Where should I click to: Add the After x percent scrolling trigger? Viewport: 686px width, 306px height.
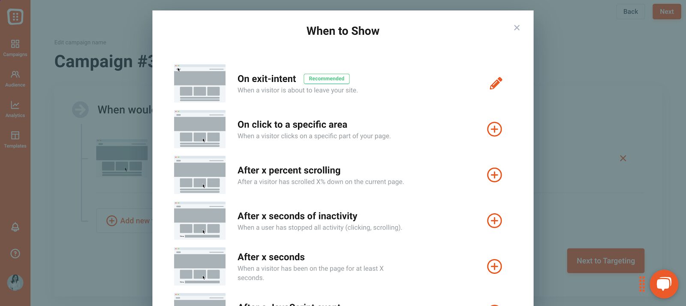[494, 175]
